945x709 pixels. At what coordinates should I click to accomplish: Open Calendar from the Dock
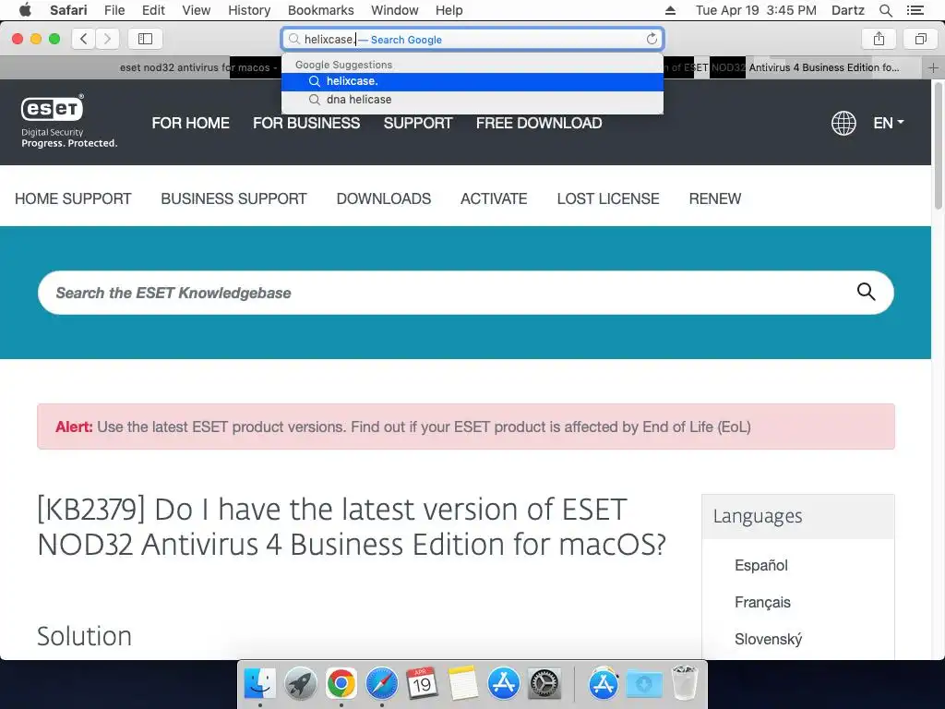pos(422,684)
